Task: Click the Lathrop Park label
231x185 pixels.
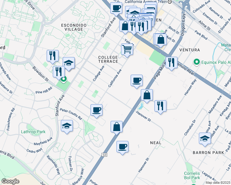Action: tap(33, 132)
